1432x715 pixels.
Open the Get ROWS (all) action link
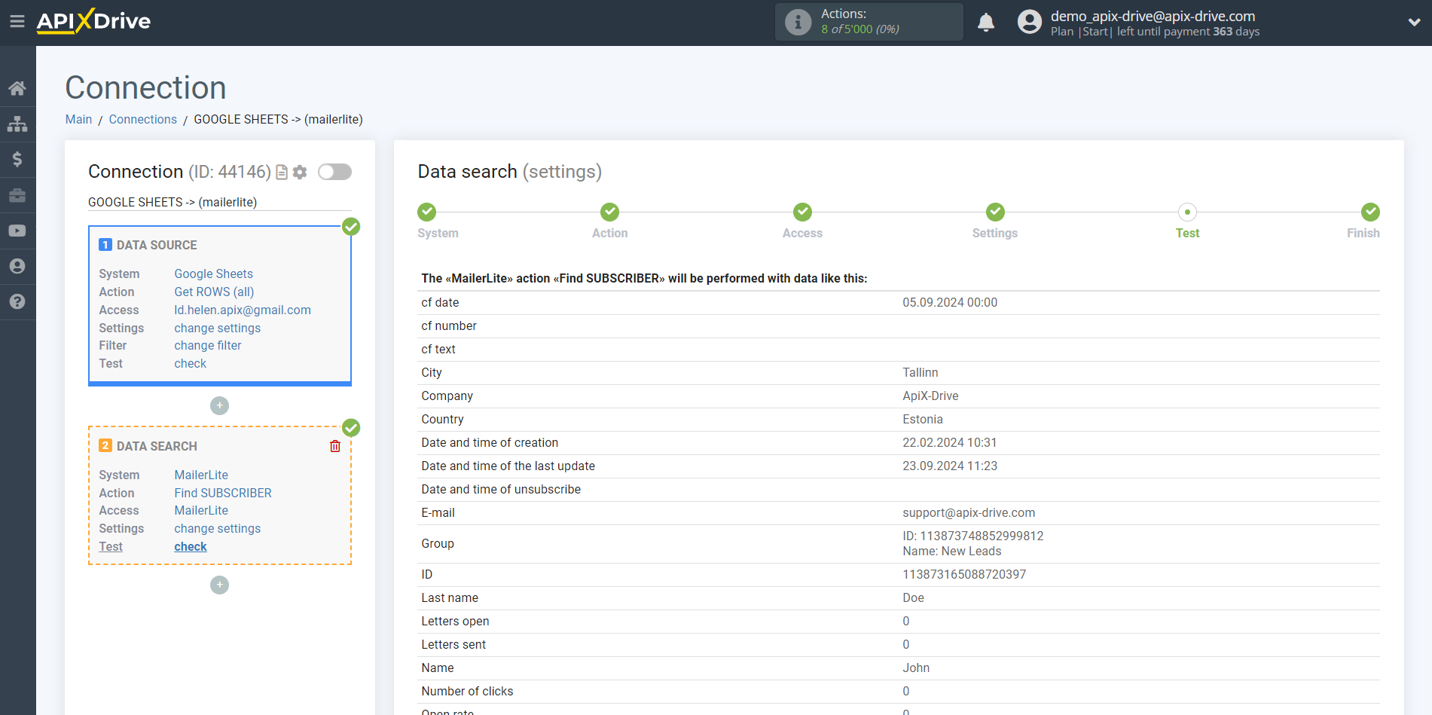(x=214, y=292)
